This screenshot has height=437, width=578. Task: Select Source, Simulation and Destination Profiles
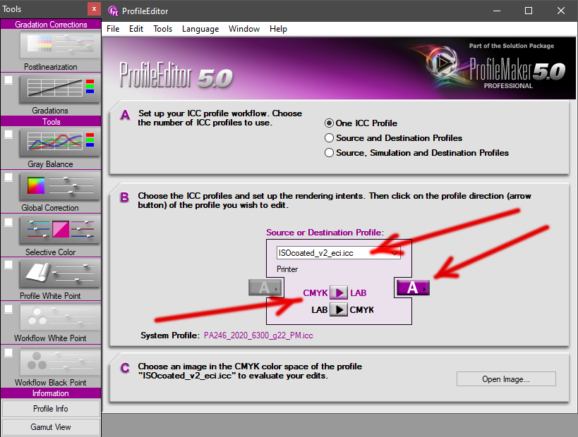point(329,153)
